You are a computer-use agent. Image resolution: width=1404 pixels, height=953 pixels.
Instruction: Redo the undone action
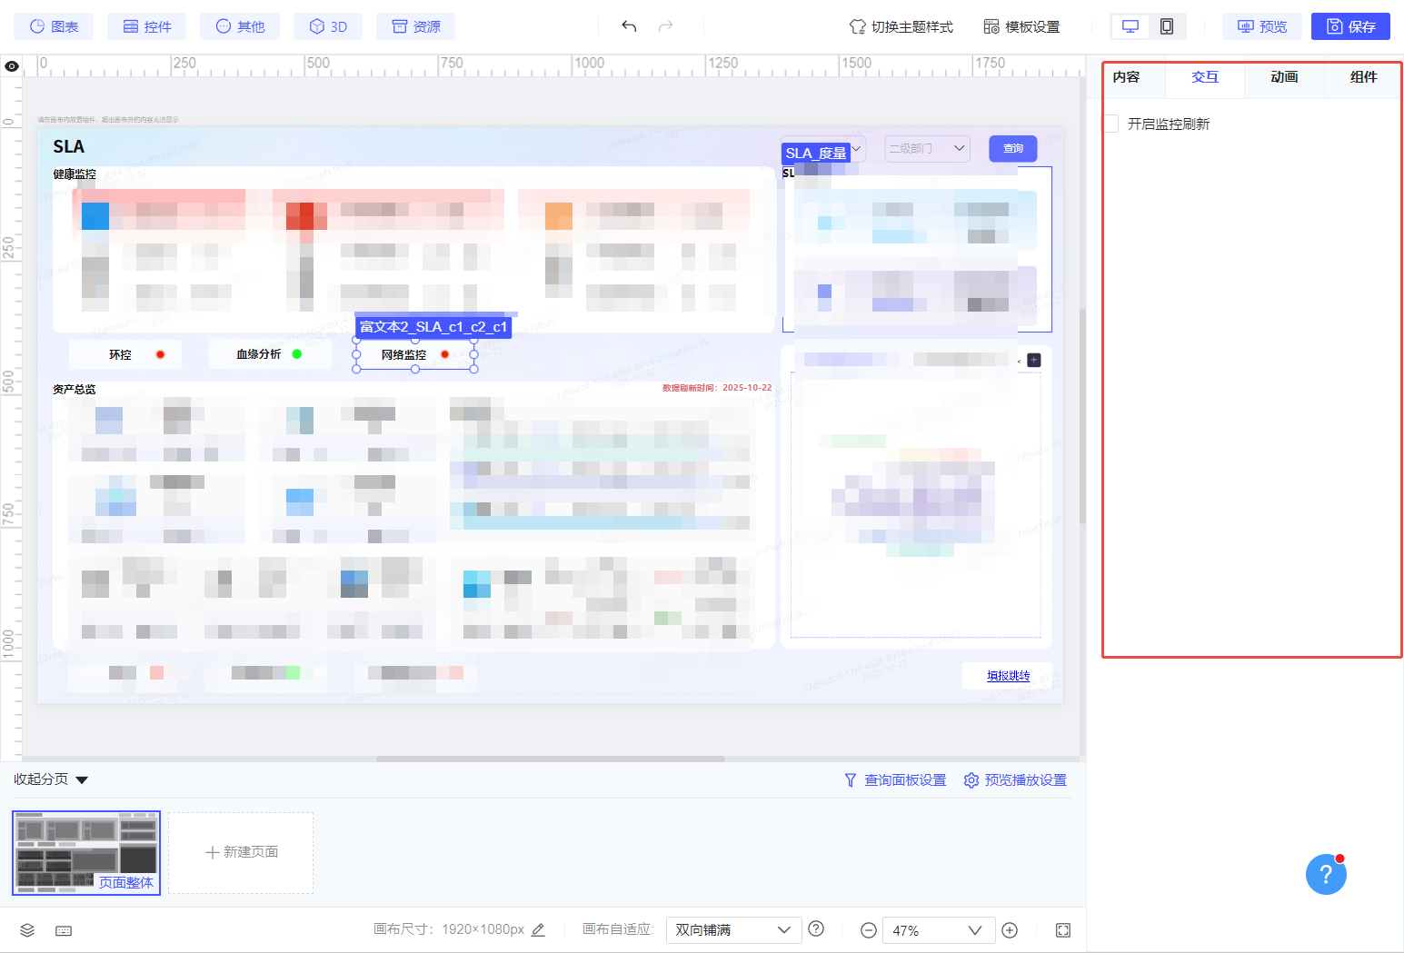[x=665, y=26]
